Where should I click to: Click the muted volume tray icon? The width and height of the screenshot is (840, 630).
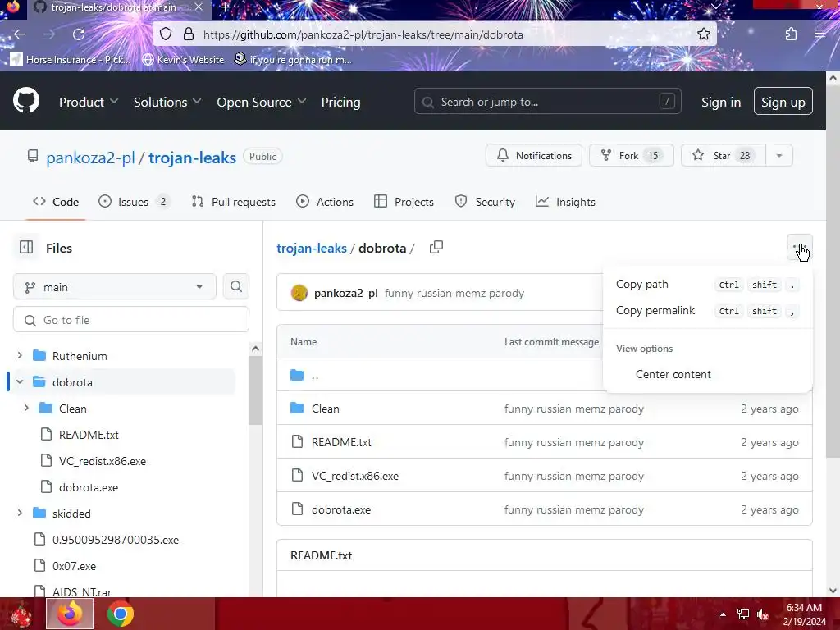763,614
